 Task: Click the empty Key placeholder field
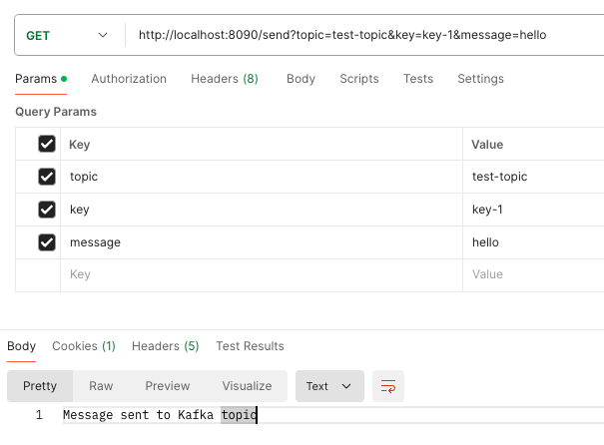point(262,274)
